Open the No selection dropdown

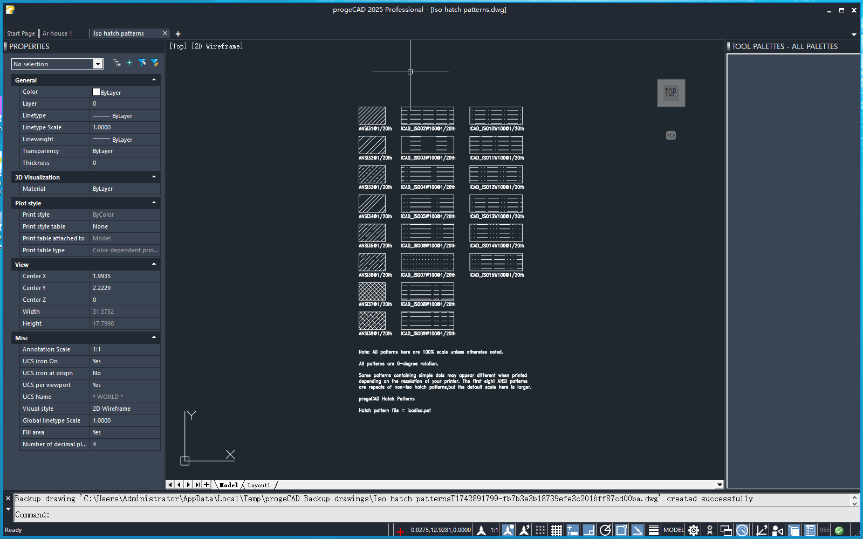98,64
